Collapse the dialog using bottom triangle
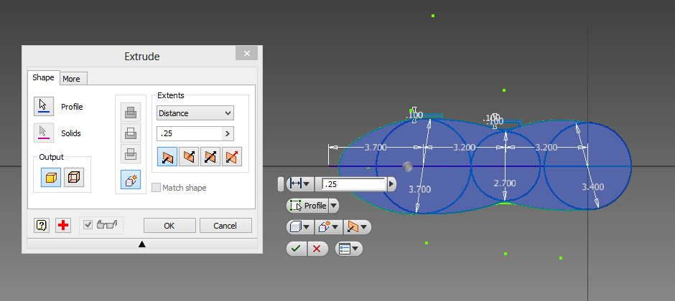Image resolution: width=675 pixels, height=301 pixels. click(142, 244)
